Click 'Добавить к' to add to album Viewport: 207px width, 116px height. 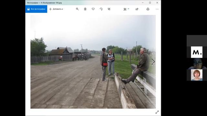[56, 9]
